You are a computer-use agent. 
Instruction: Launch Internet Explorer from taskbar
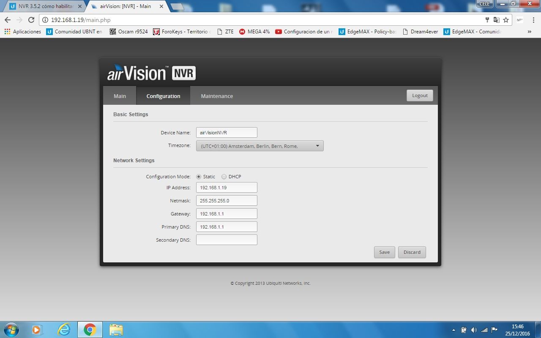64,329
